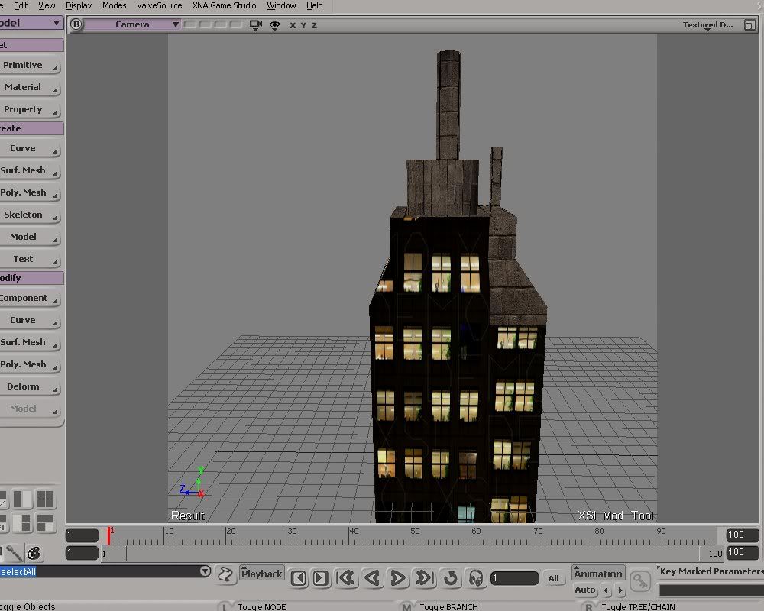Expand the Get Primitive menu
The image size is (764, 611).
pyautogui.click(x=29, y=65)
